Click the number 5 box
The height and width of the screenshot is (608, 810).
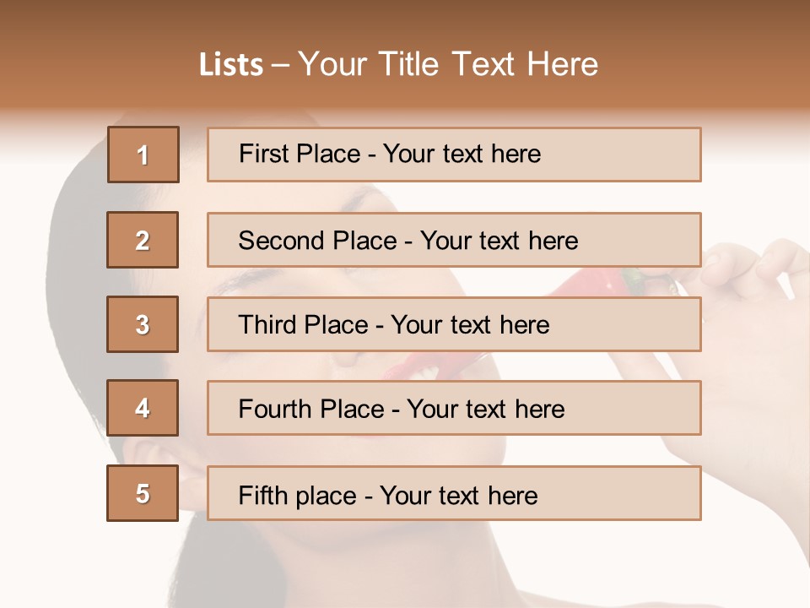[x=143, y=493]
